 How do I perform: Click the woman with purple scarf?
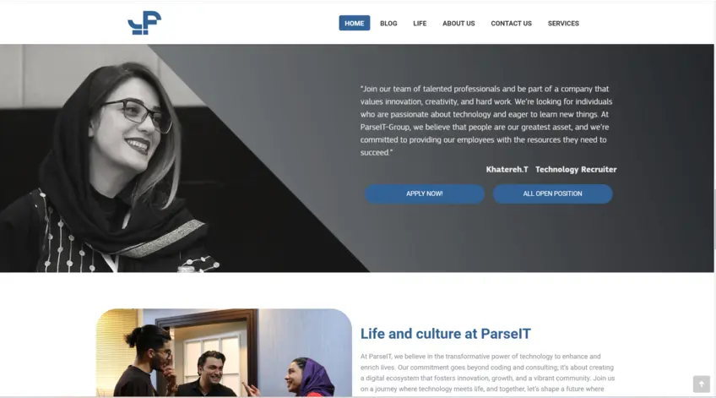point(310,378)
